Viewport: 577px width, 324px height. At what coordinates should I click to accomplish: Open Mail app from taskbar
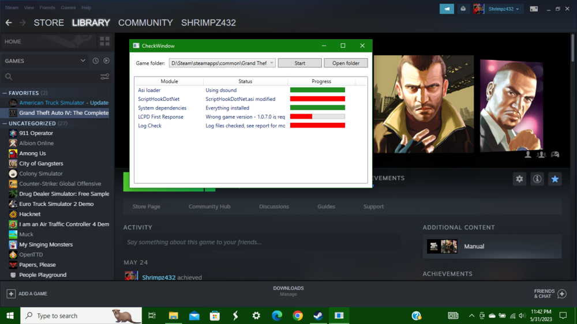tap(194, 315)
